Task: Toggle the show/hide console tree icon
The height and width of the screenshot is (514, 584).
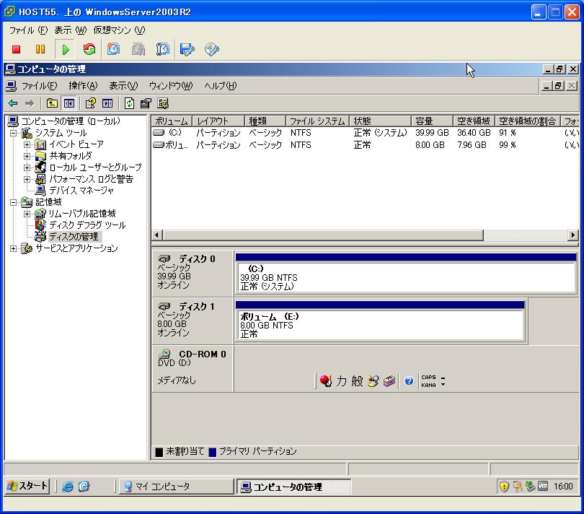Action: click(x=69, y=103)
